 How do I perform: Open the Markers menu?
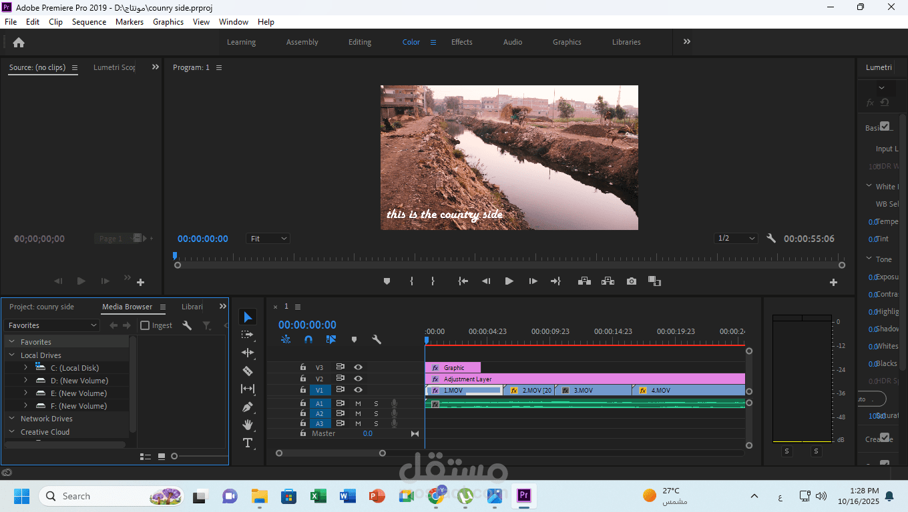(130, 22)
